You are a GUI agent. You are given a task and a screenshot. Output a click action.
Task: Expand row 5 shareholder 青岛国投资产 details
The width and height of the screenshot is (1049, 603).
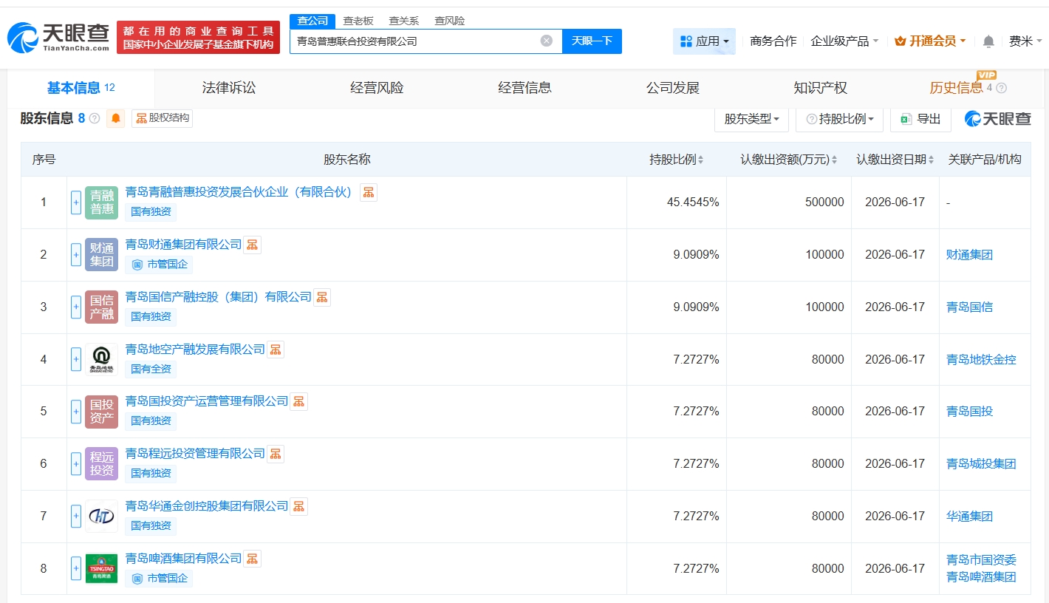pyautogui.click(x=76, y=412)
